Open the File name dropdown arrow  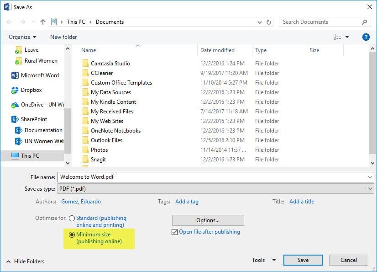tap(370, 177)
